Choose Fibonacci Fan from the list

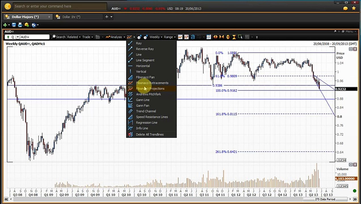click(151, 77)
